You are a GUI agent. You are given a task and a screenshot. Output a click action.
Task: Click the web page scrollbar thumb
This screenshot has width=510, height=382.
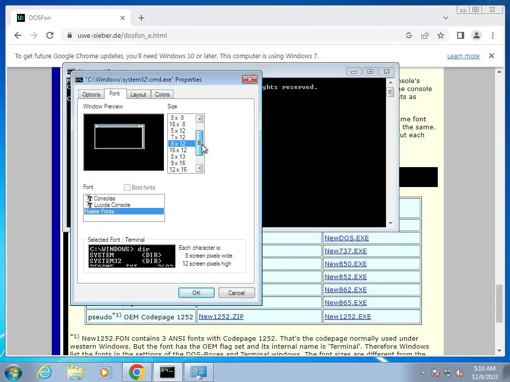pyautogui.click(x=499, y=303)
